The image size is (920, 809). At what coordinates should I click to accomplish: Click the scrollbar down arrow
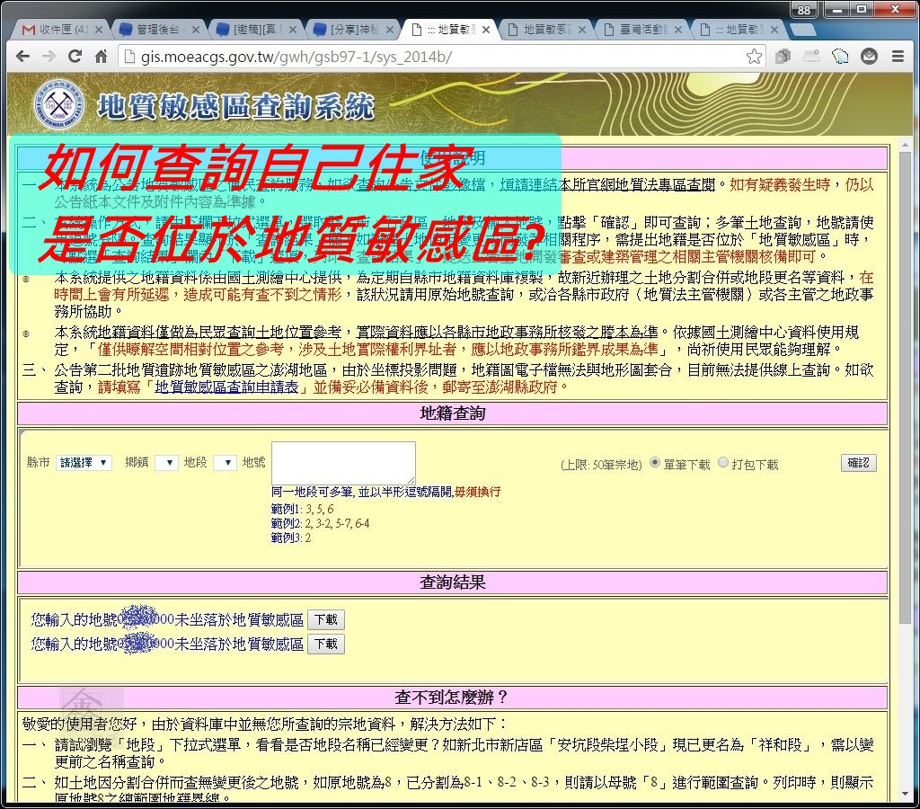[x=904, y=795]
